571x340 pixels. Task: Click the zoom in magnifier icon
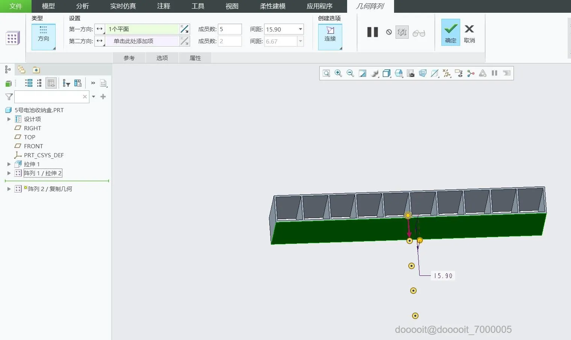pos(338,73)
